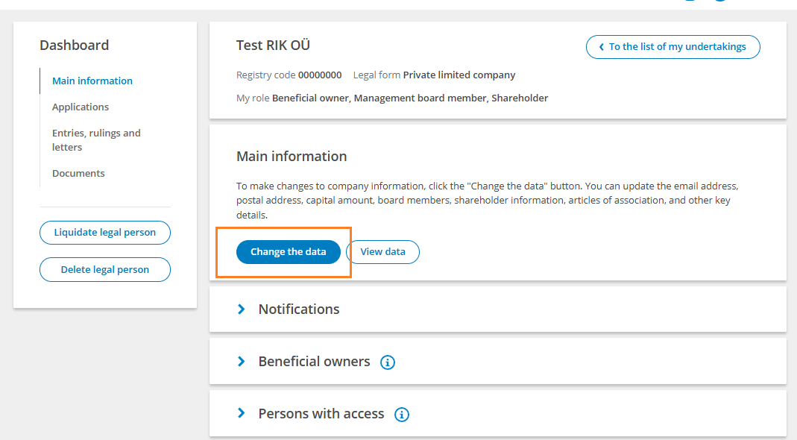
Task: Click the Notifications section heading text
Action: click(x=299, y=309)
